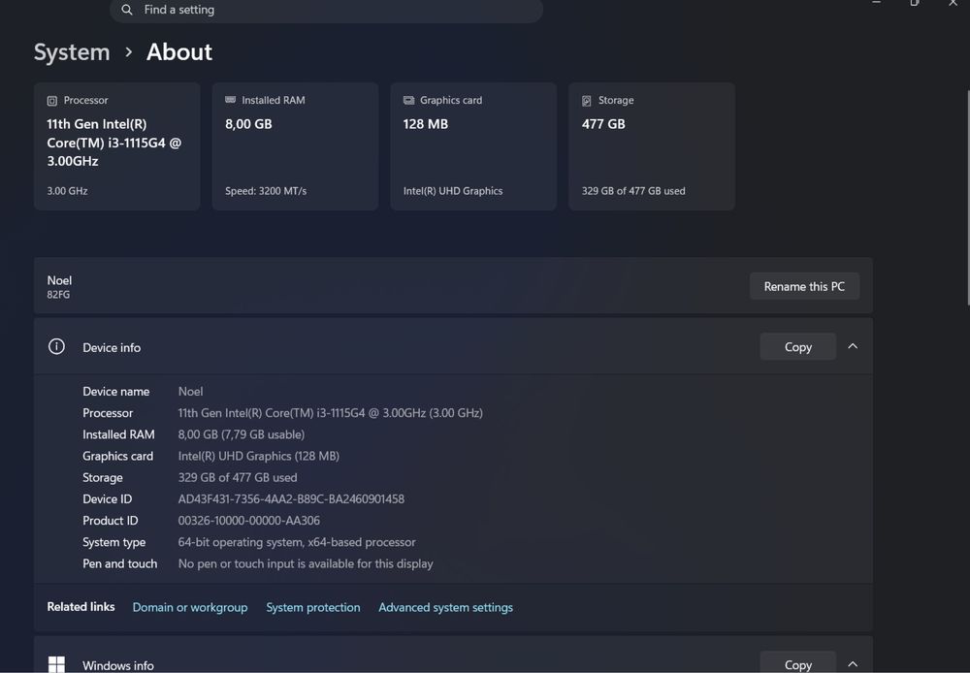Screen dimensions: 970x673
Task: Open System protection link
Action: tap(313, 607)
